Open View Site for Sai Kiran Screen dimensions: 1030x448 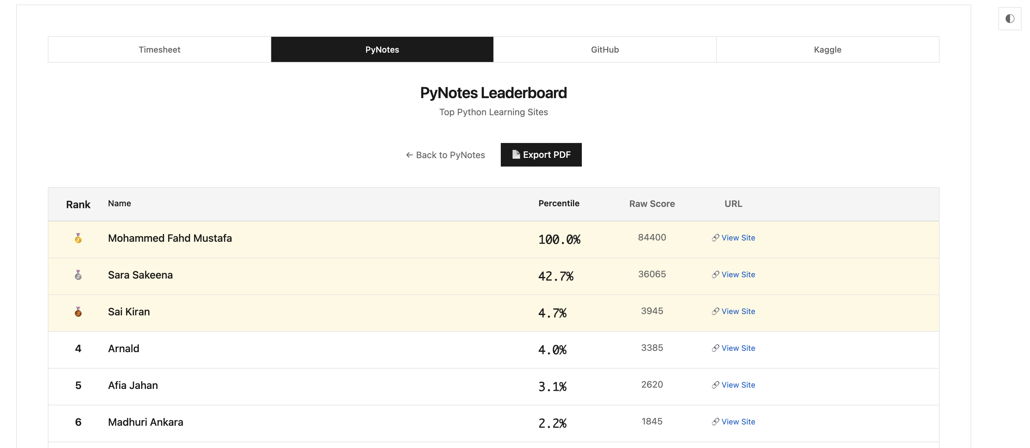click(x=738, y=311)
